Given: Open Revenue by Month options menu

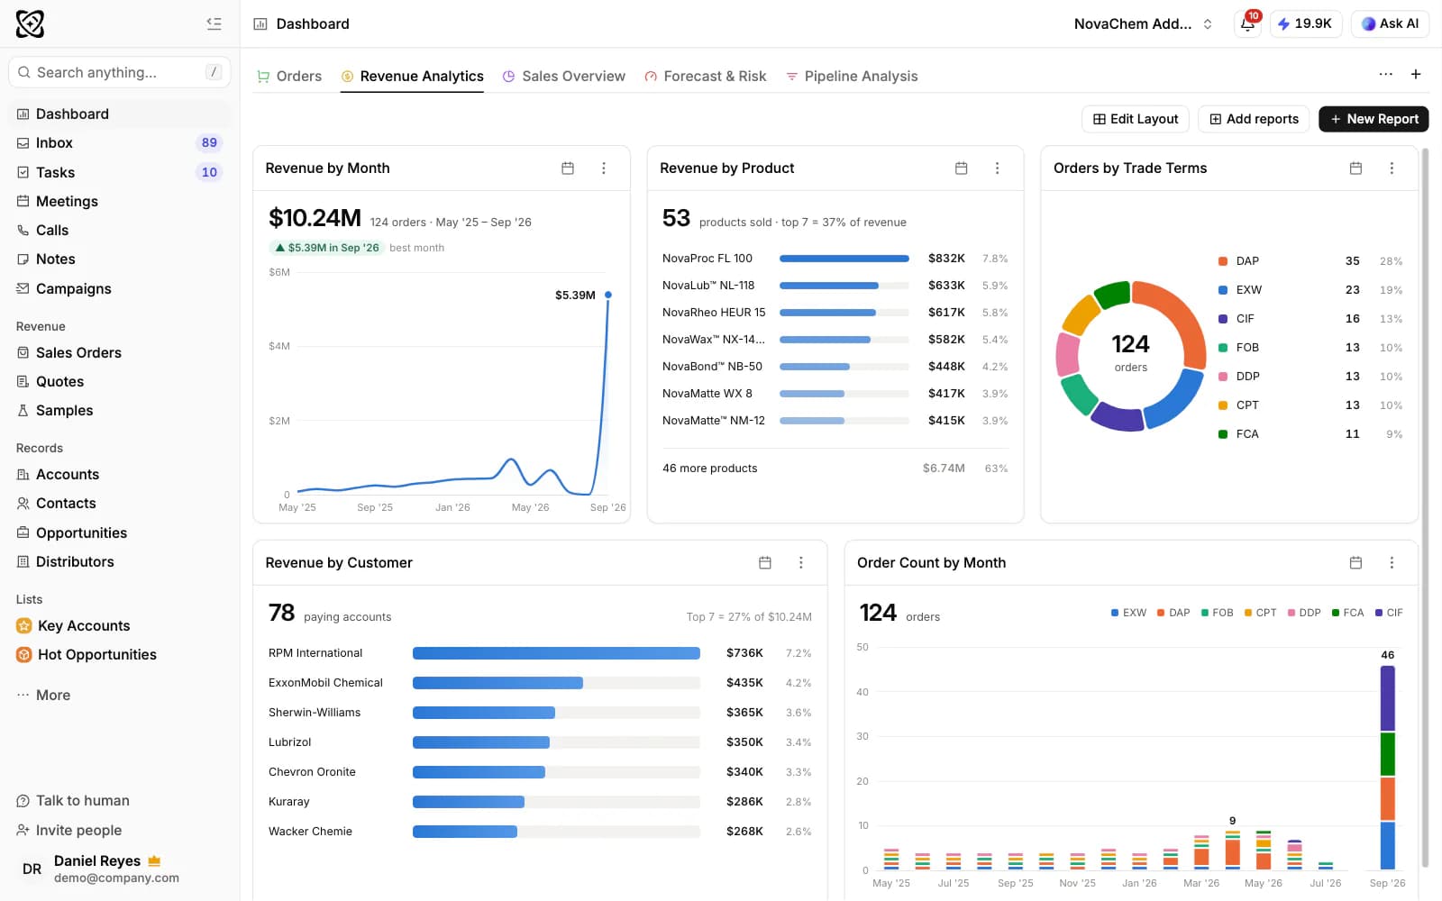Looking at the screenshot, I should click(604, 168).
